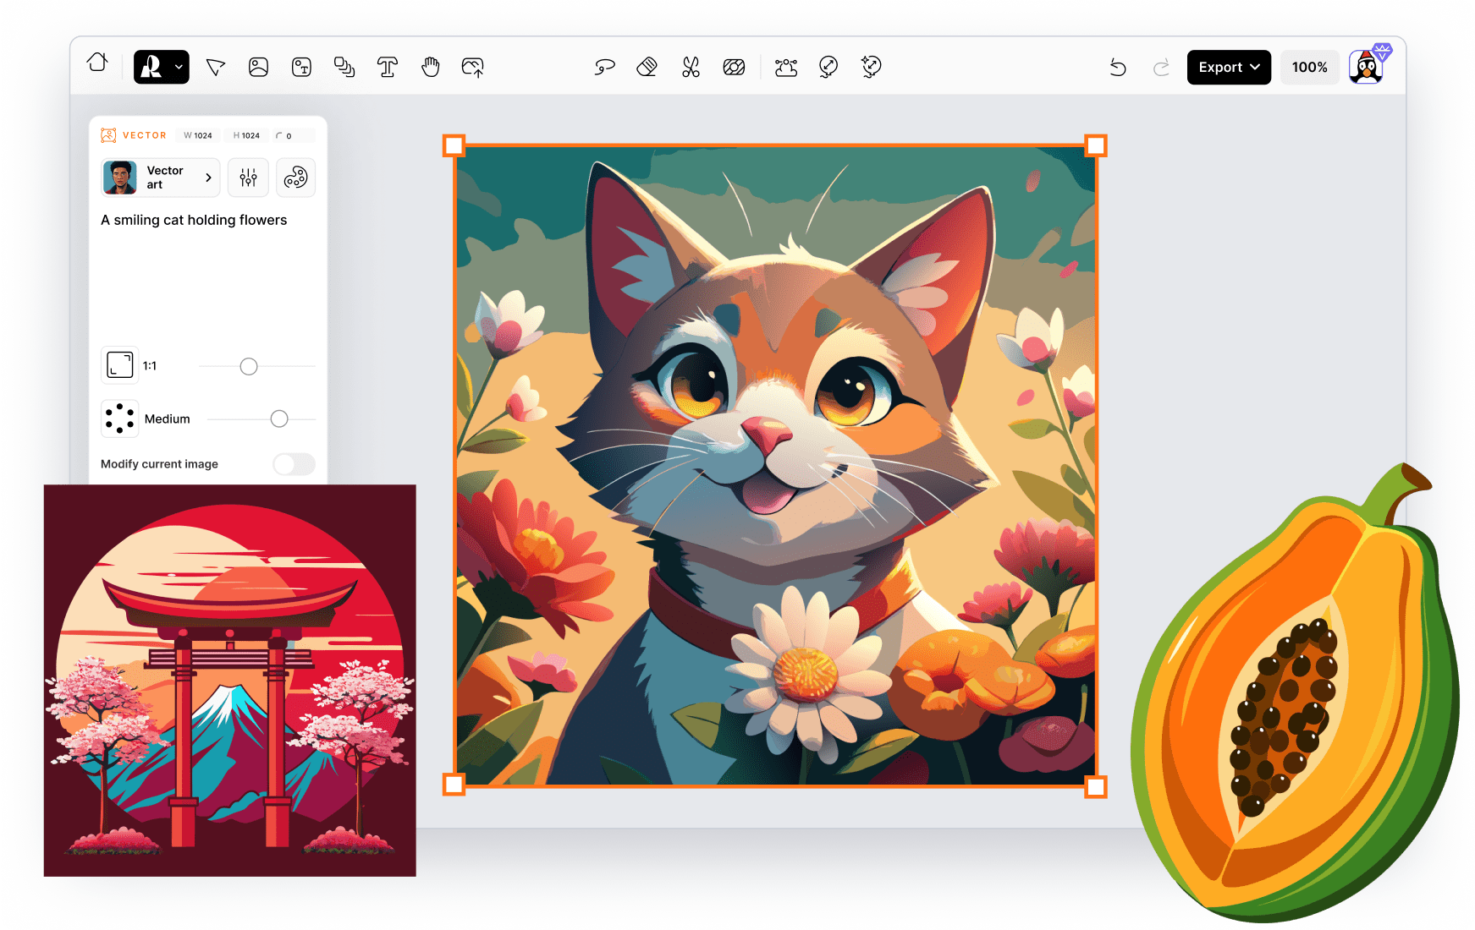Click the Undo arrow
The height and width of the screenshot is (930, 1475).
[x=1118, y=67]
